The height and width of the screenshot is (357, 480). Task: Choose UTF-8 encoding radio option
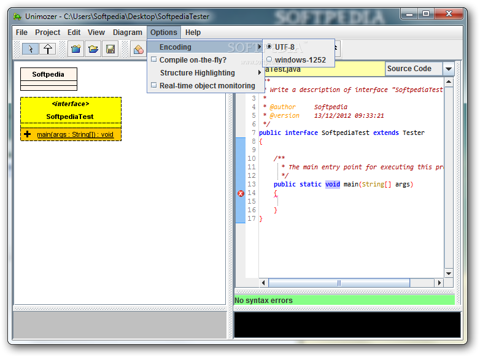[x=269, y=47]
